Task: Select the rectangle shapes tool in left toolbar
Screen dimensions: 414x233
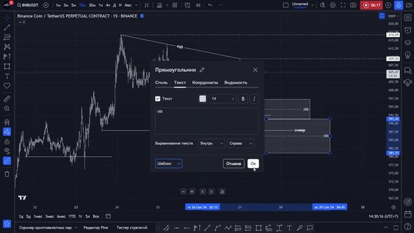Action: pos(7,66)
